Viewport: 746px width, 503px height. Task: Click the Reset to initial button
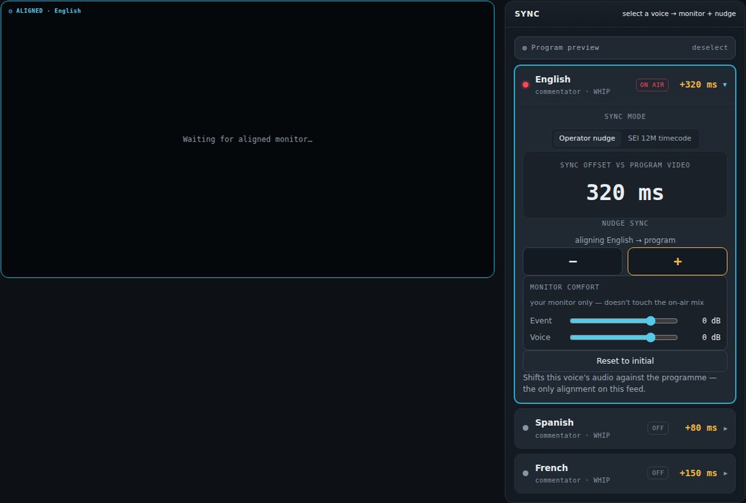625,361
